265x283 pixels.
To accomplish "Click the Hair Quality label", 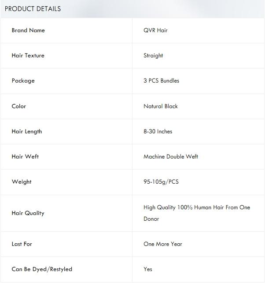I will [x=28, y=213].
